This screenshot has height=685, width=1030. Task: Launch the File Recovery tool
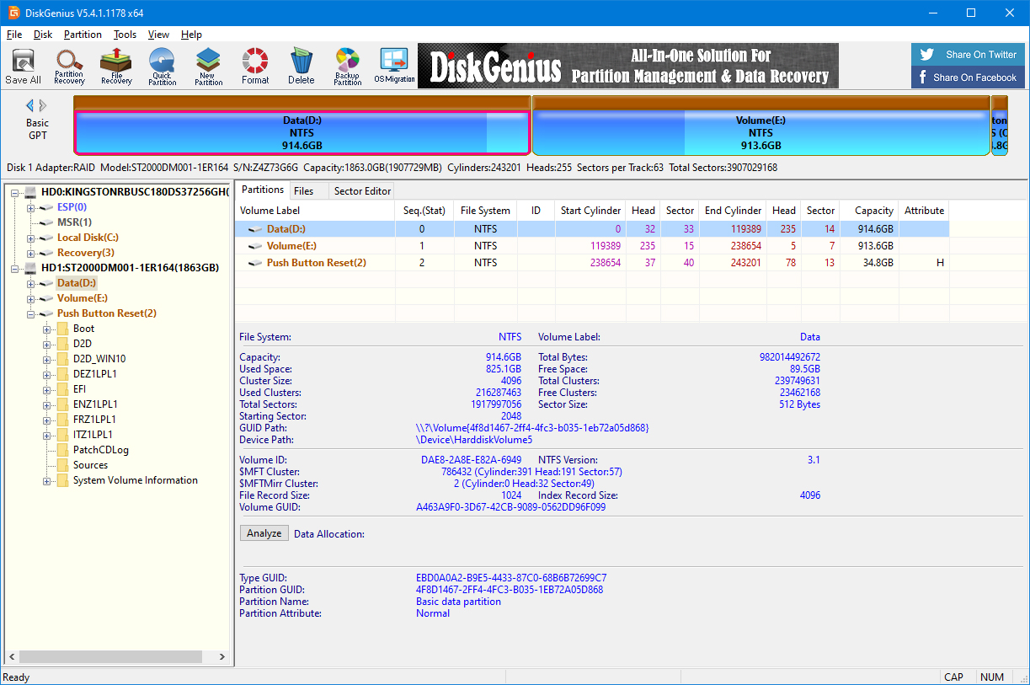(116, 67)
